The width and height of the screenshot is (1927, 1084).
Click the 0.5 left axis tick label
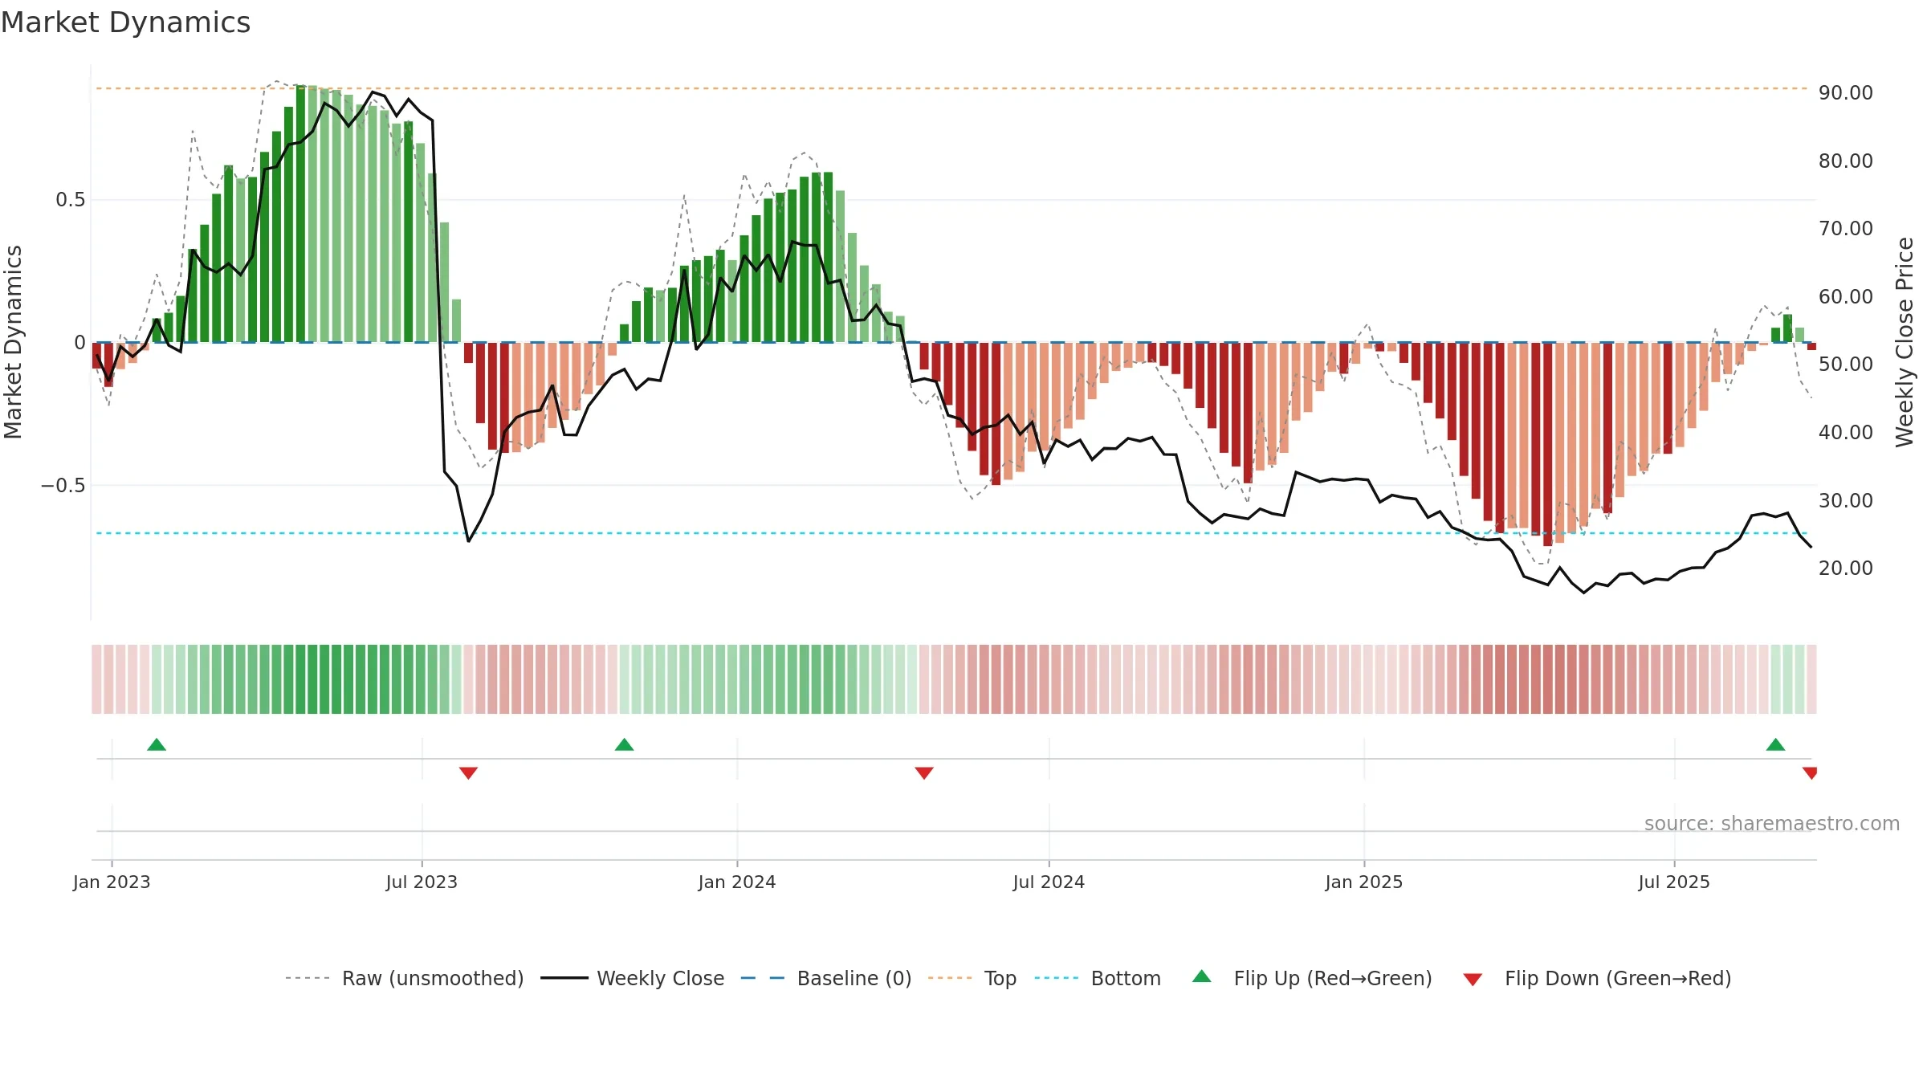[71, 200]
